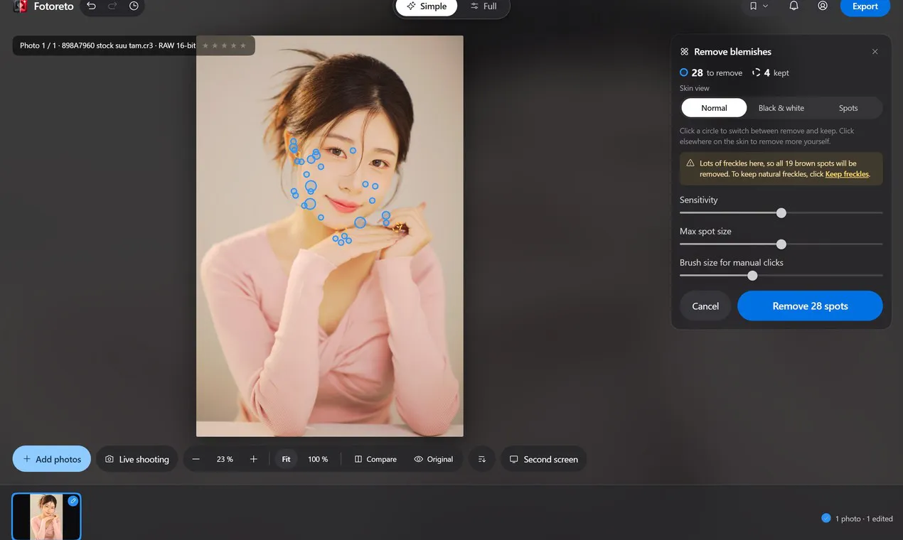Adjust the Max spot size slider
Screen dimensions: 903x540
coord(781,244)
